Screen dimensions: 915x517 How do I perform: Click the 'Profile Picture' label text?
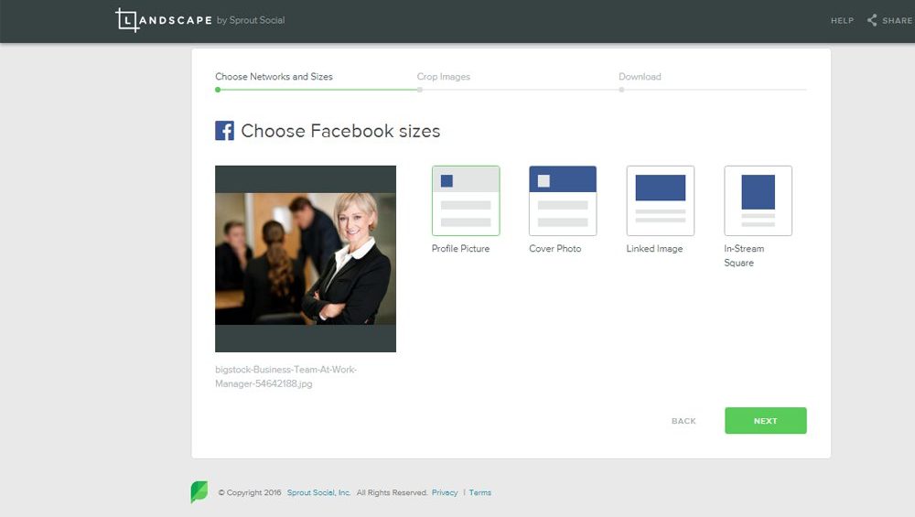pyautogui.click(x=460, y=249)
